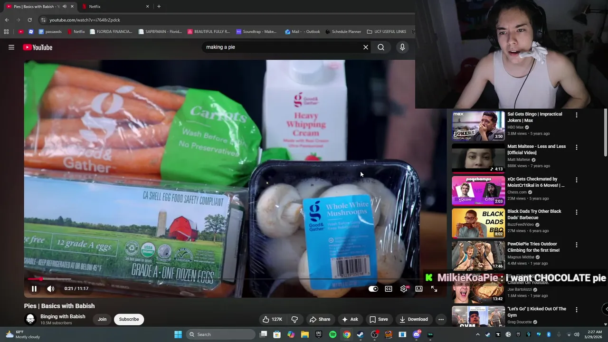
Task: Open the Schedule Planner bookmark
Action: tap(343, 32)
